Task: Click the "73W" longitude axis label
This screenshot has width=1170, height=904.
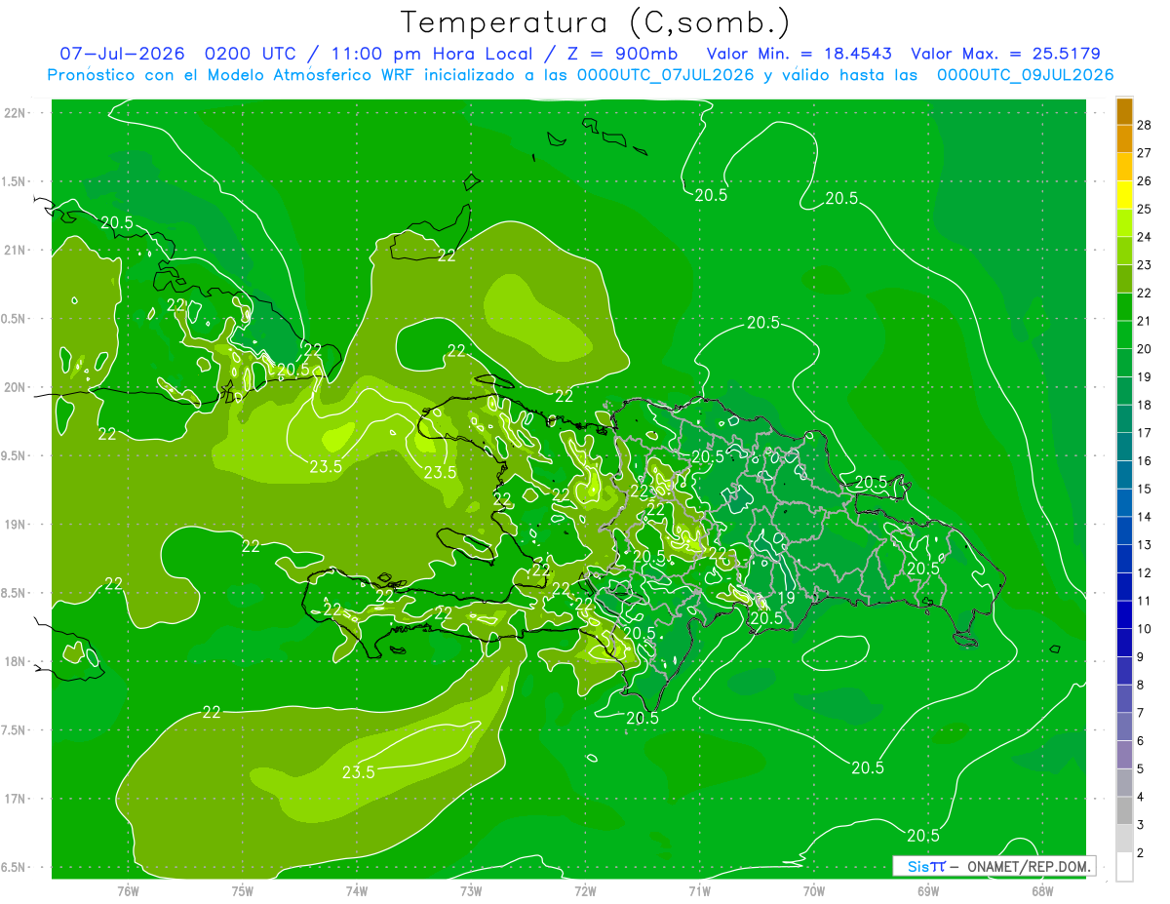Action: coord(471,891)
